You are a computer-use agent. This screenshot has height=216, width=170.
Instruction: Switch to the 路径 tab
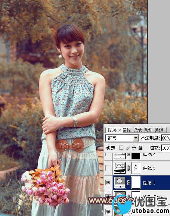point(127,130)
